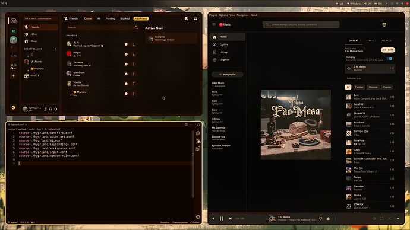The width and height of the screenshot is (410, 230).
Task: Skip to the next track
Action: point(231,219)
